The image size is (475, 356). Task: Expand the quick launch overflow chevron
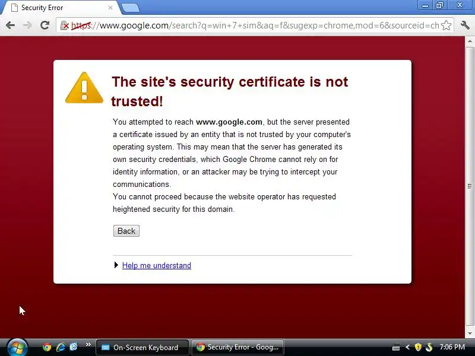click(x=88, y=345)
